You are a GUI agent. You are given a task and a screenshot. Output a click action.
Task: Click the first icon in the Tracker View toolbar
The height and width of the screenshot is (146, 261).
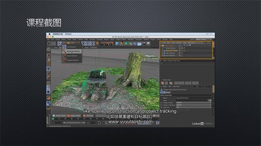[163, 83]
